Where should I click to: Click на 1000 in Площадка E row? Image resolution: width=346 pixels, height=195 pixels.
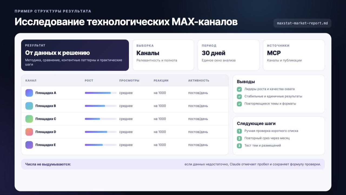click(x=160, y=145)
